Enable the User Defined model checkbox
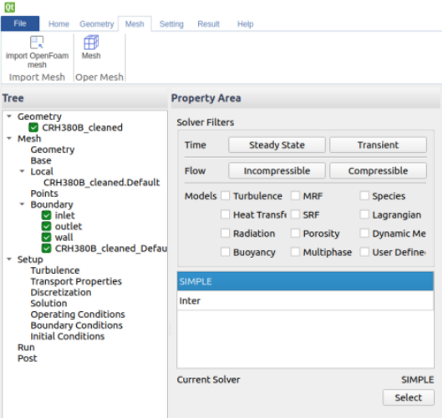This screenshot has width=443, height=418. coord(364,252)
